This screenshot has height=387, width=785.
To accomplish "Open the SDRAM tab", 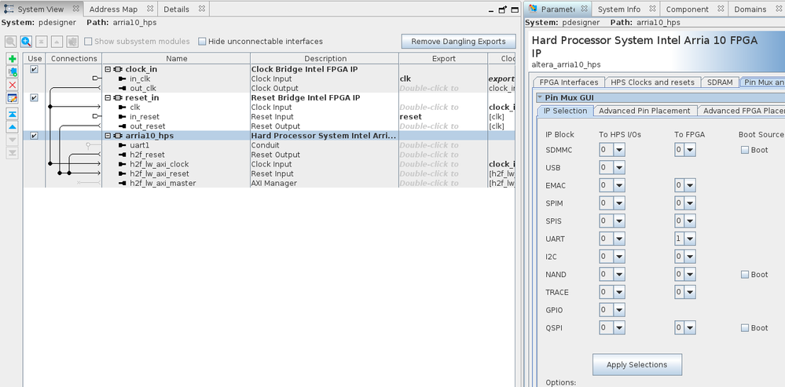I will pos(720,82).
